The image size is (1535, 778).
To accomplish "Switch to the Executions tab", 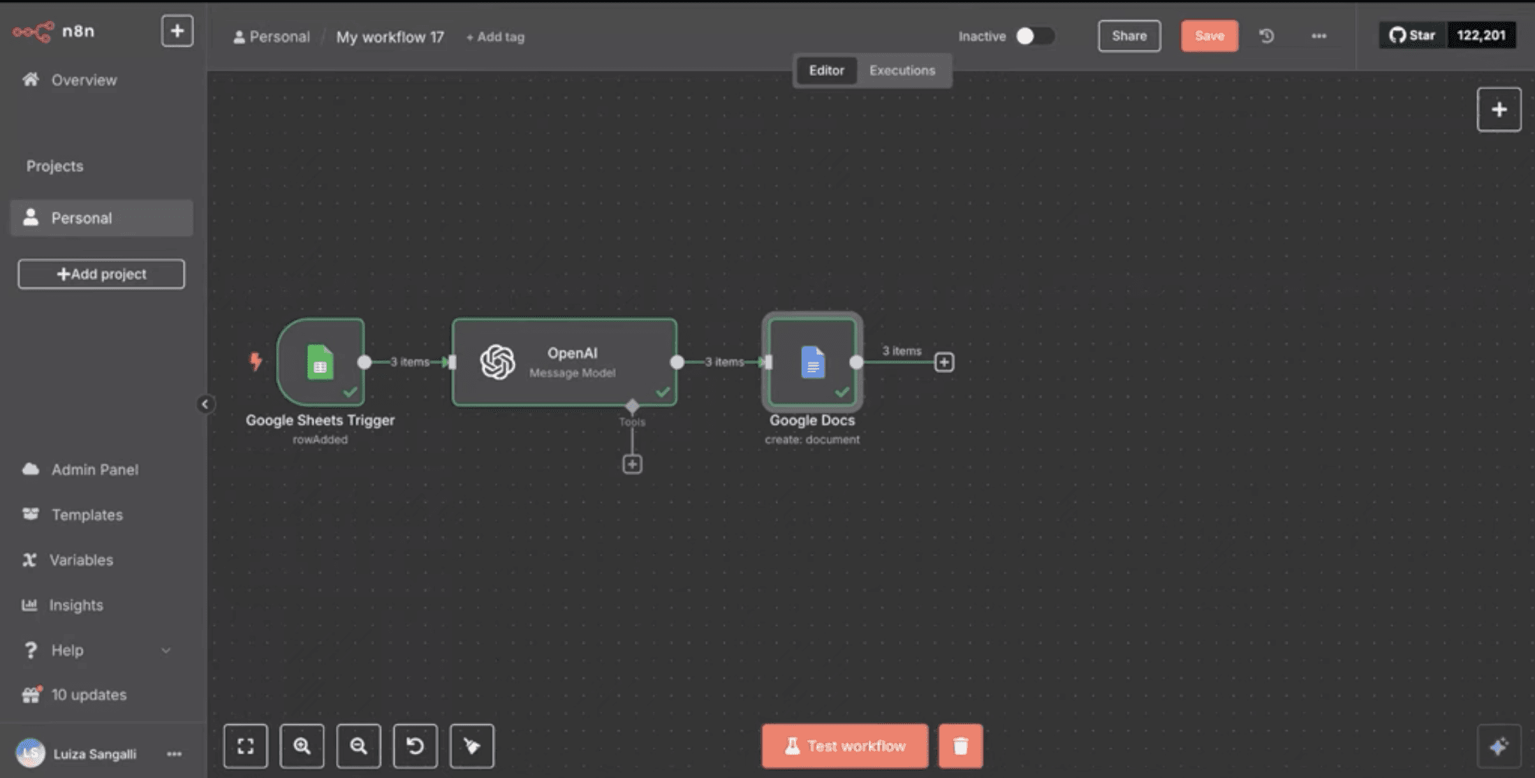I will (902, 71).
